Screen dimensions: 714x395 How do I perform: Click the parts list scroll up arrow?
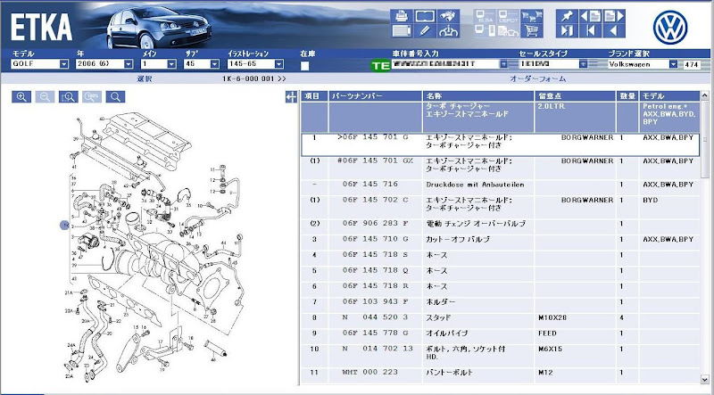point(705,95)
